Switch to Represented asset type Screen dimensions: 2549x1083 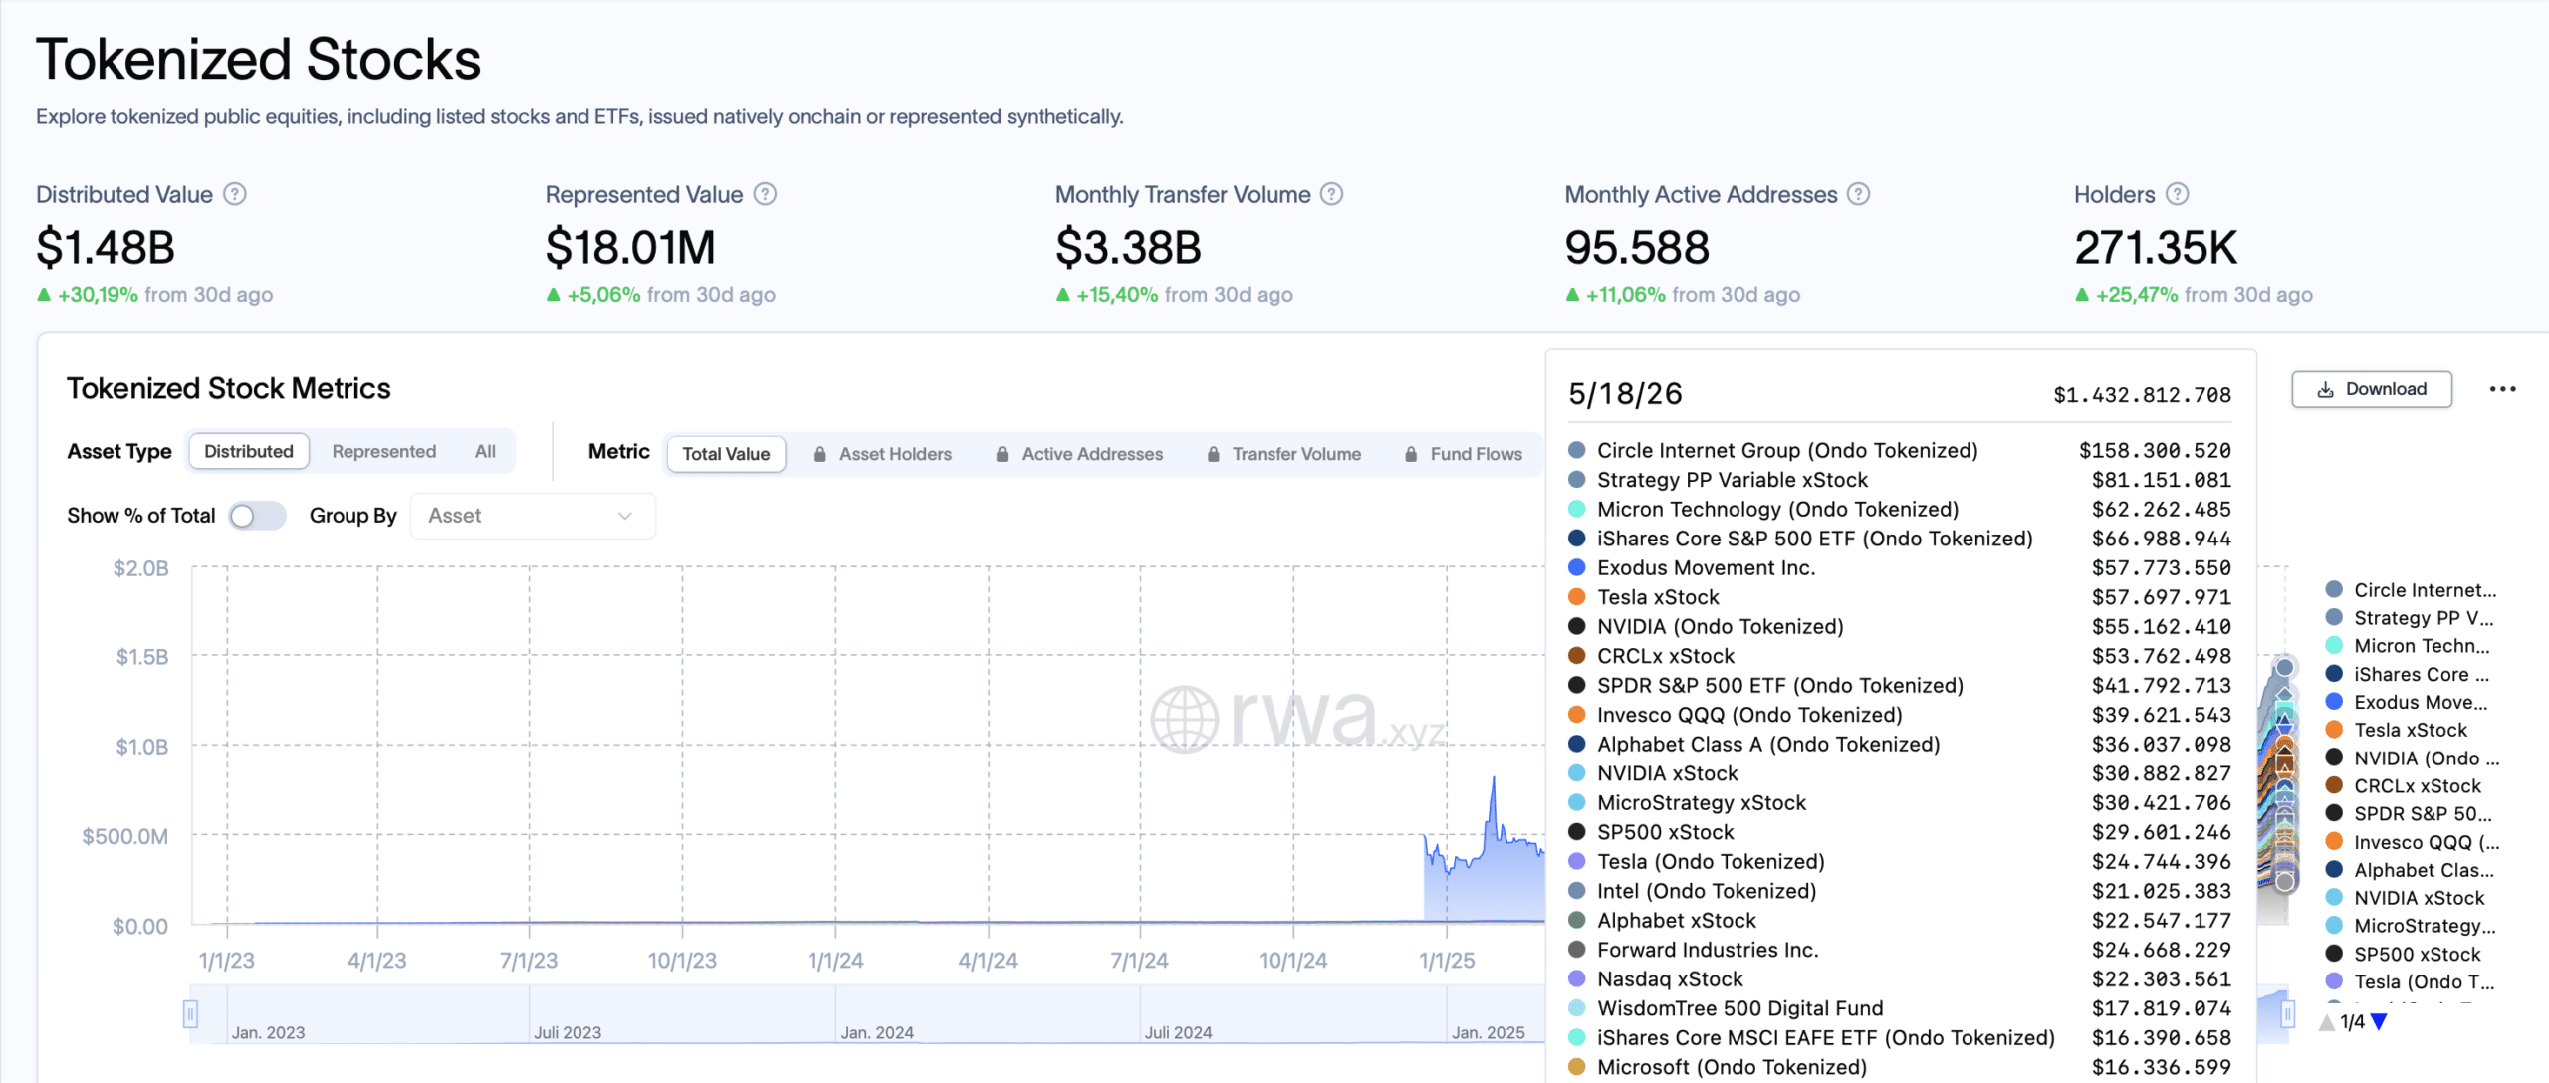(384, 451)
